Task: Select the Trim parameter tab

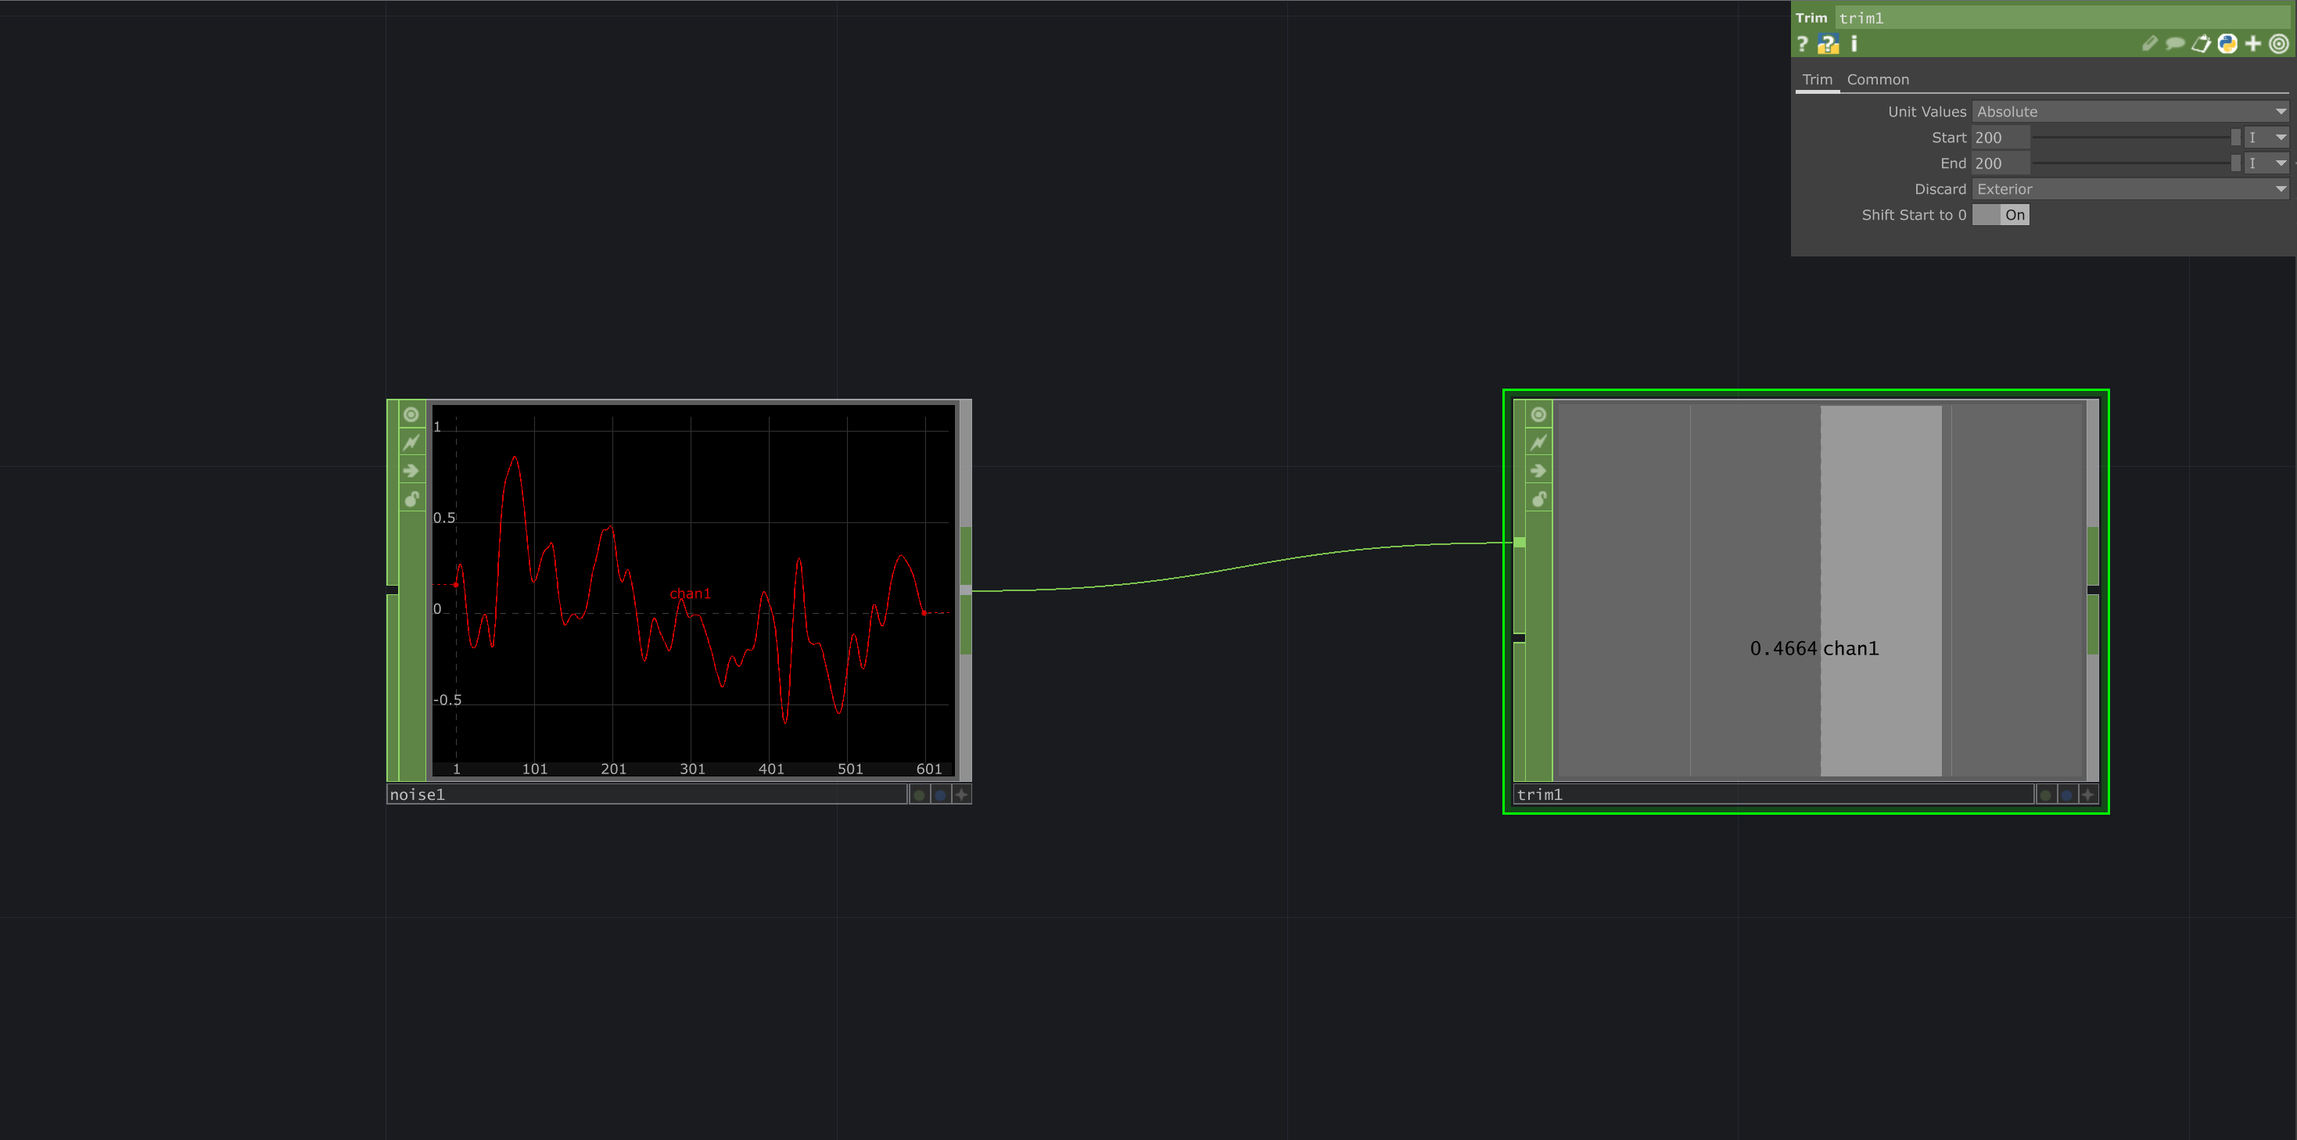Action: (1816, 79)
